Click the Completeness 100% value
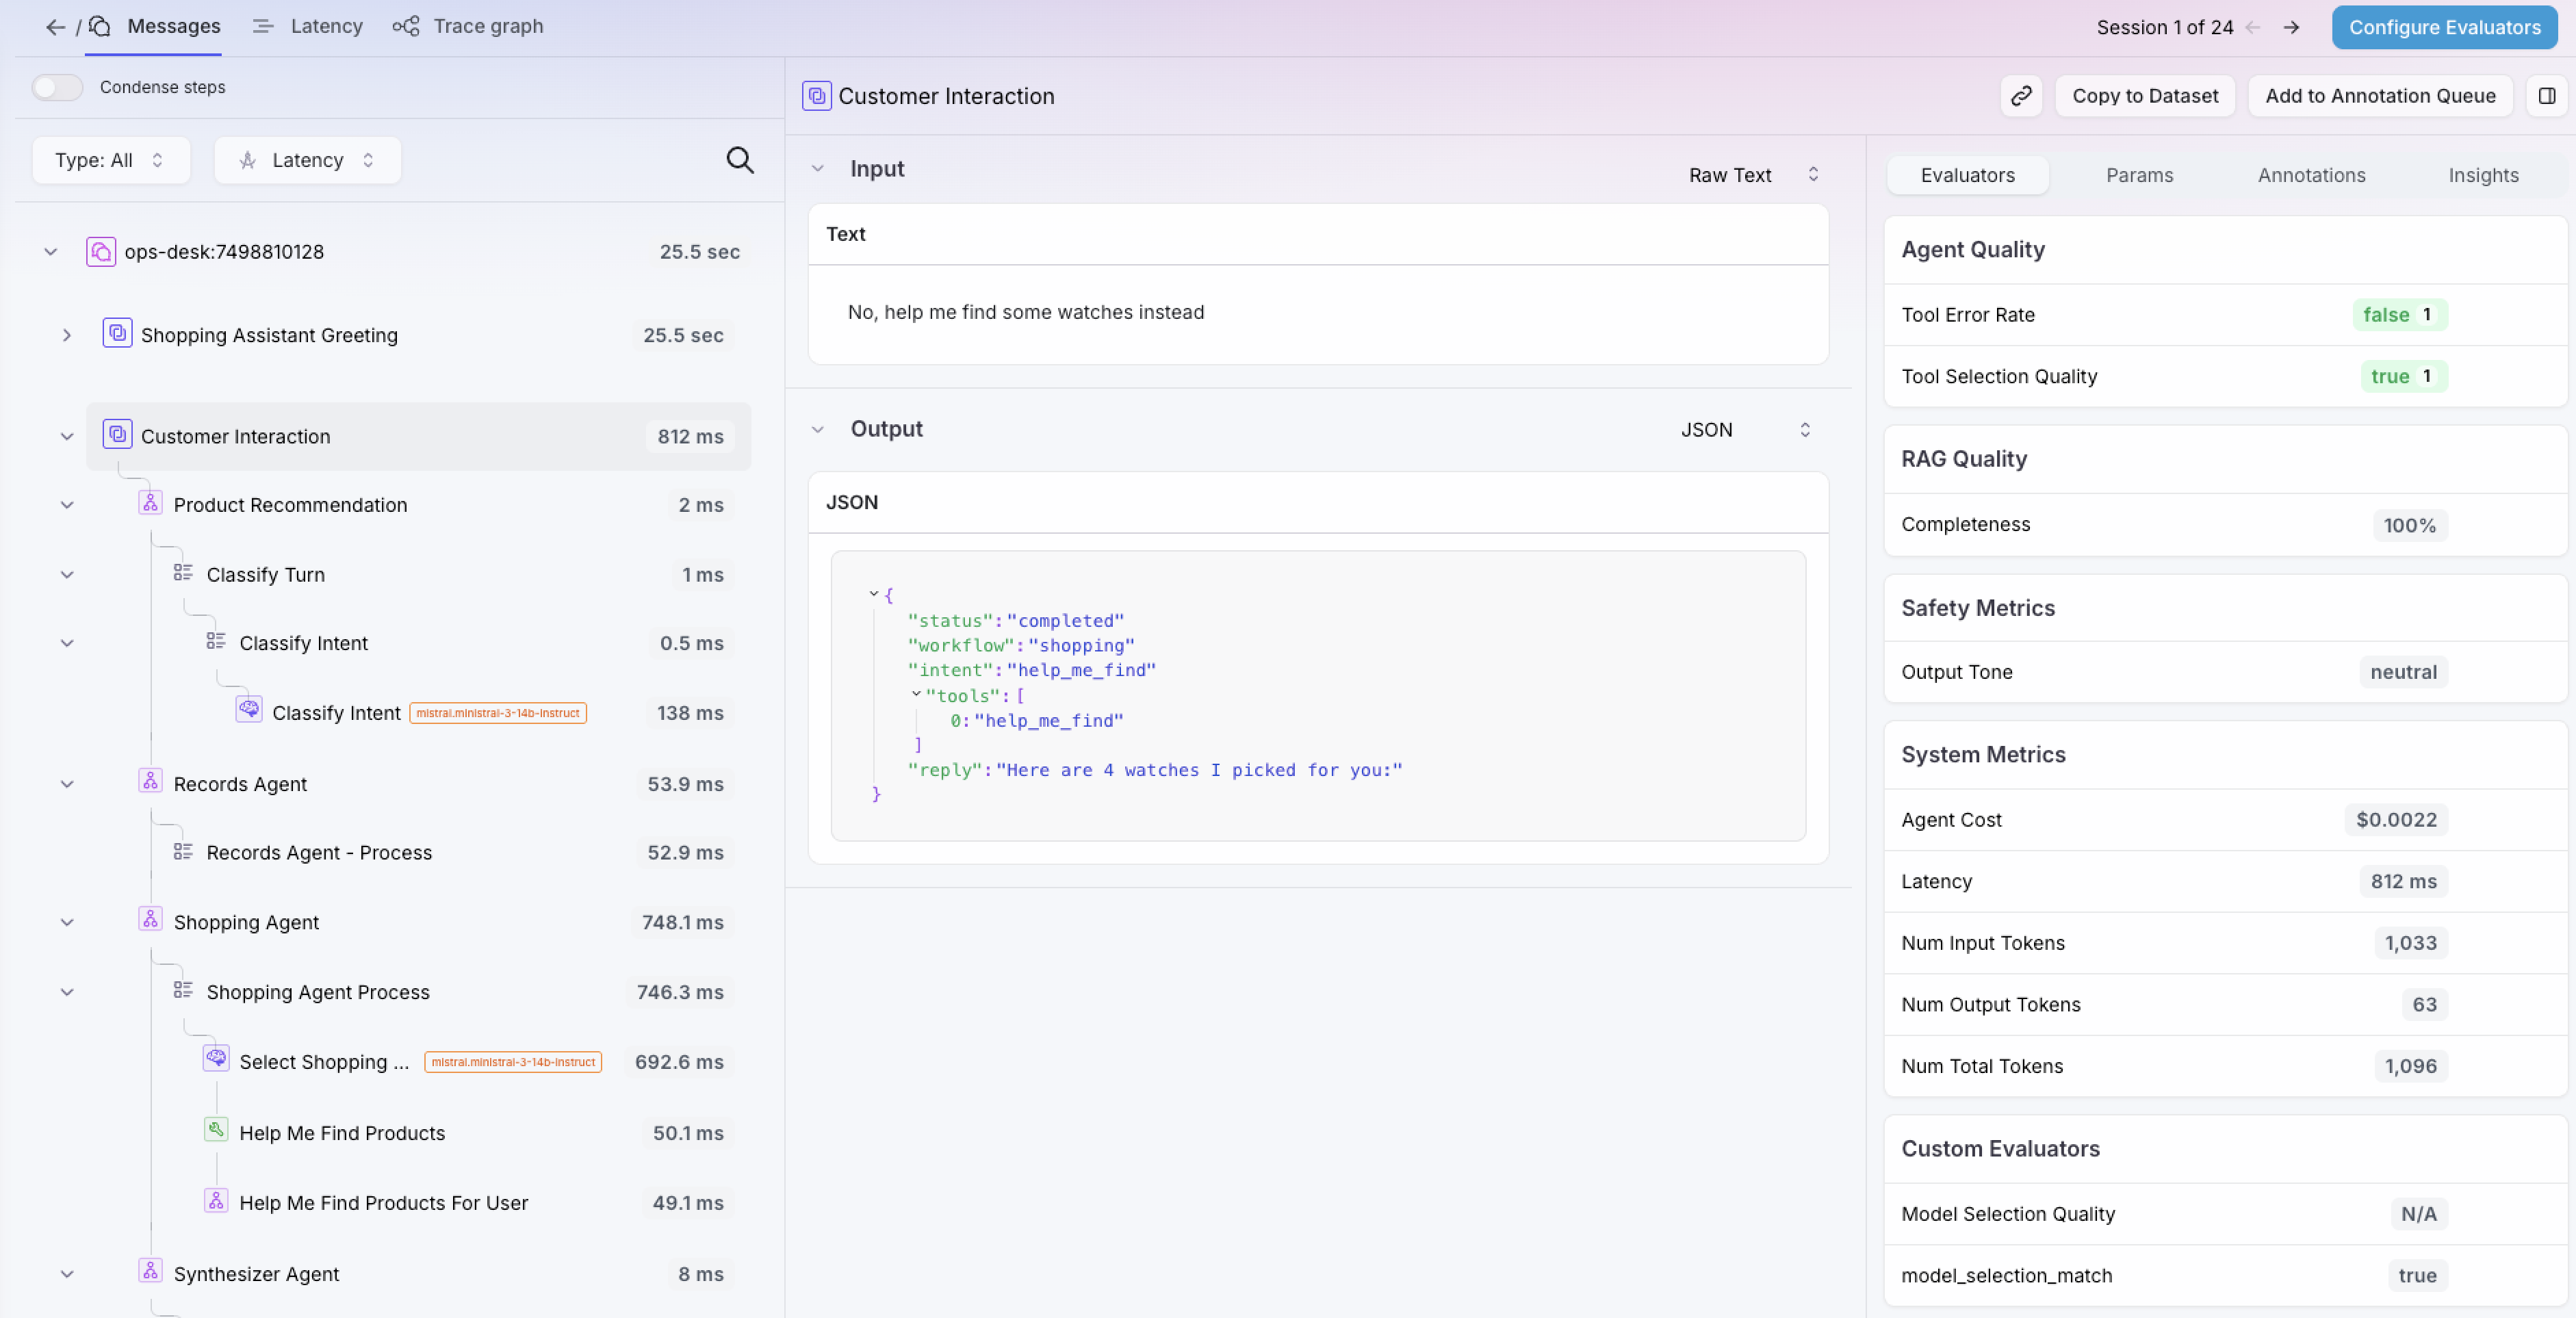The image size is (2576, 1318). click(x=2409, y=526)
